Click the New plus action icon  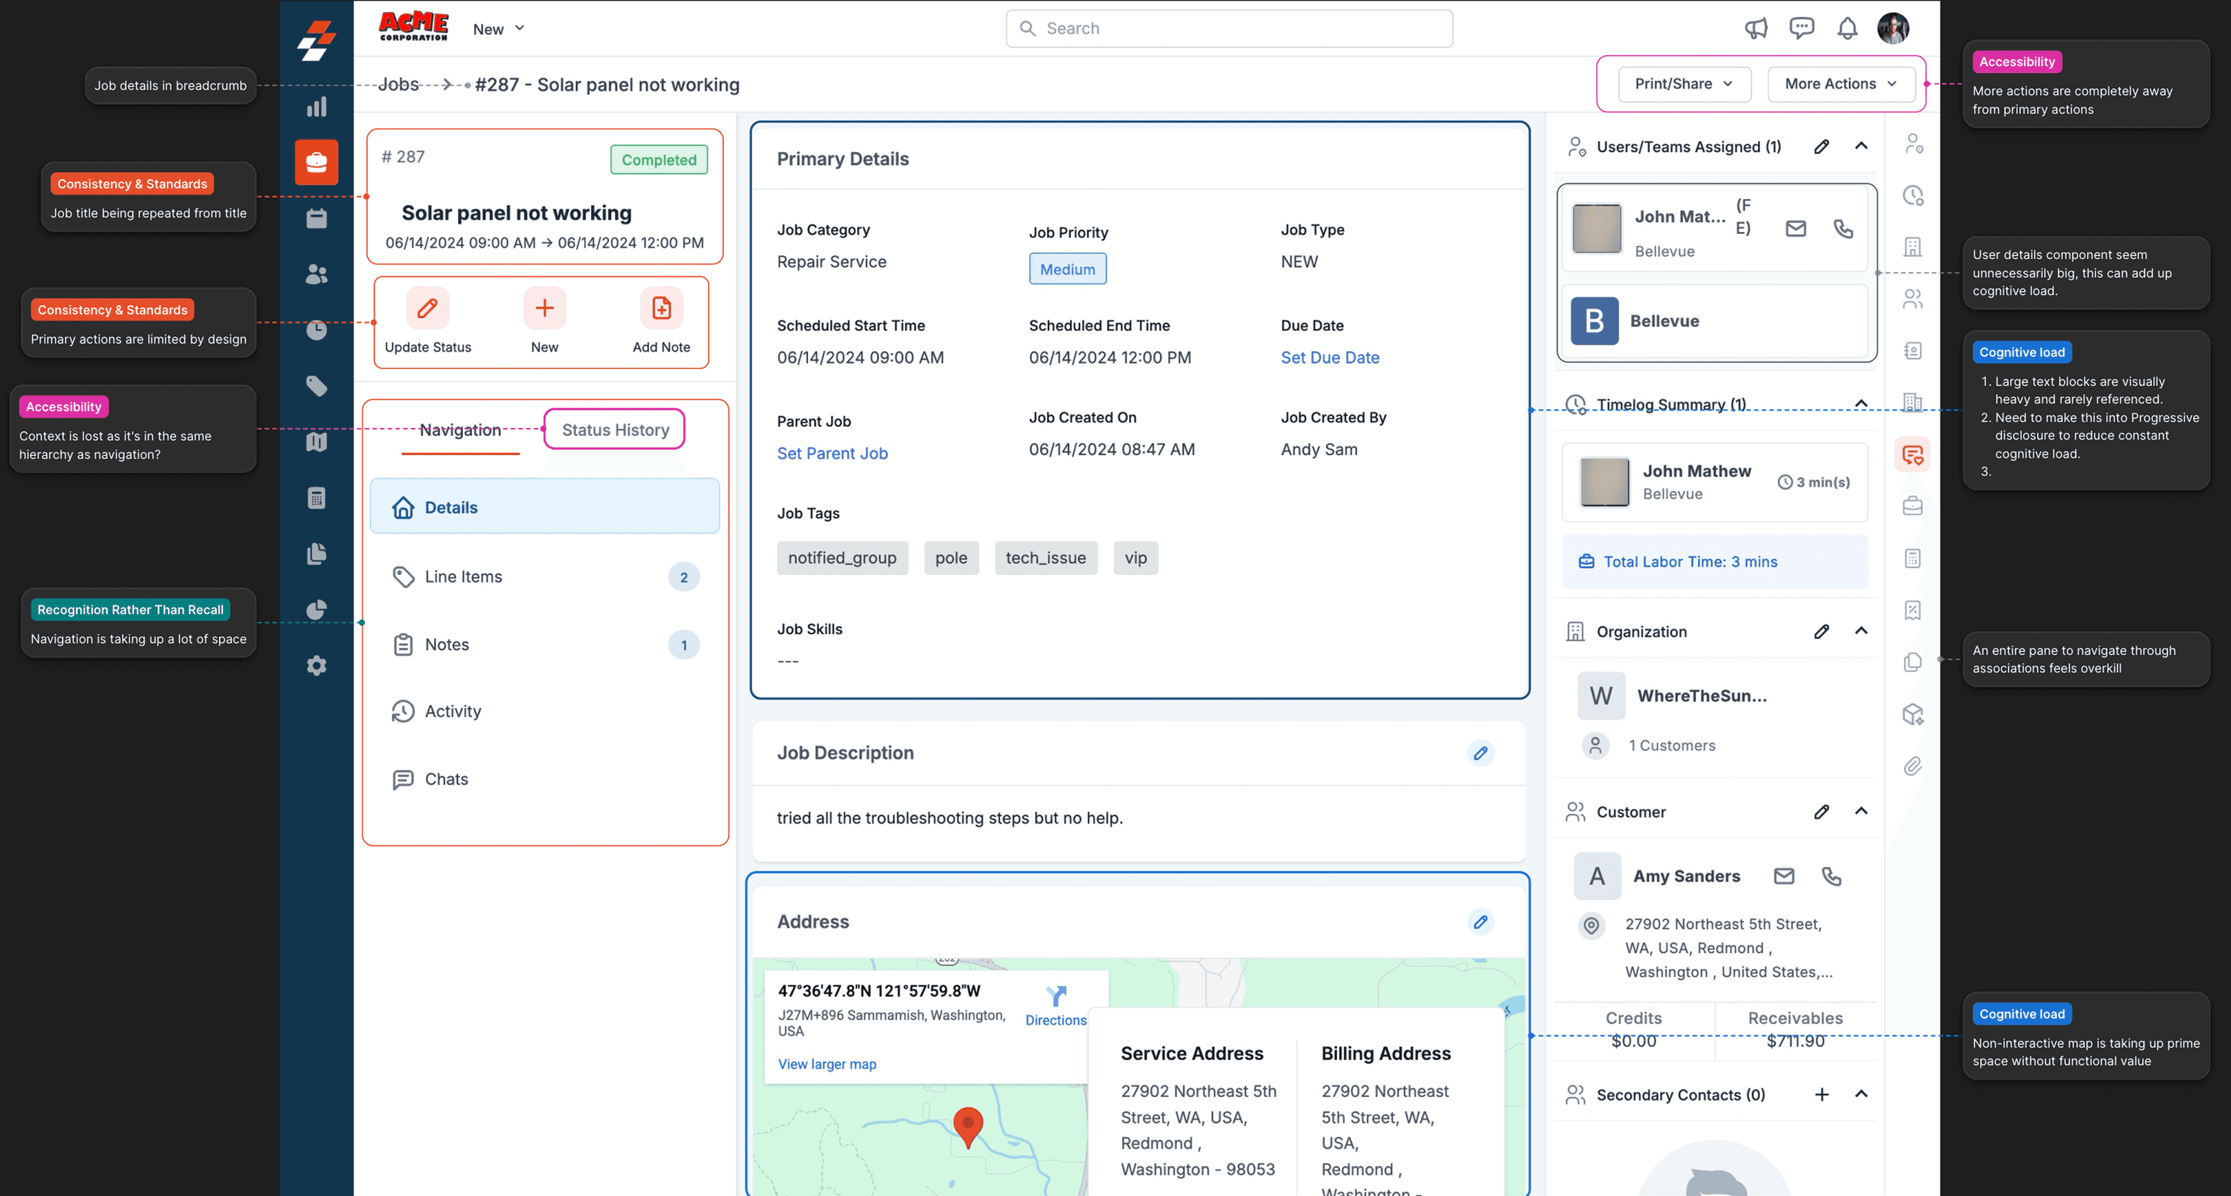coord(545,308)
